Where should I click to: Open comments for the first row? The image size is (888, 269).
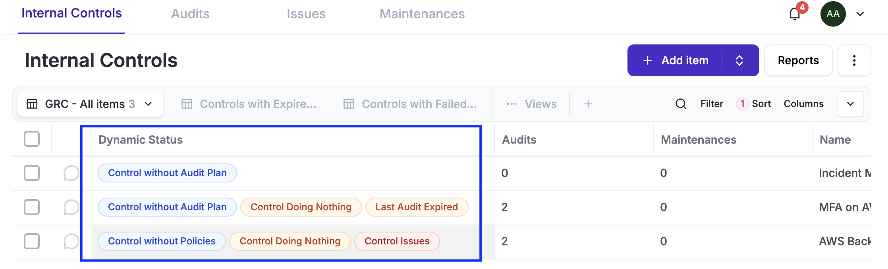(71, 173)
